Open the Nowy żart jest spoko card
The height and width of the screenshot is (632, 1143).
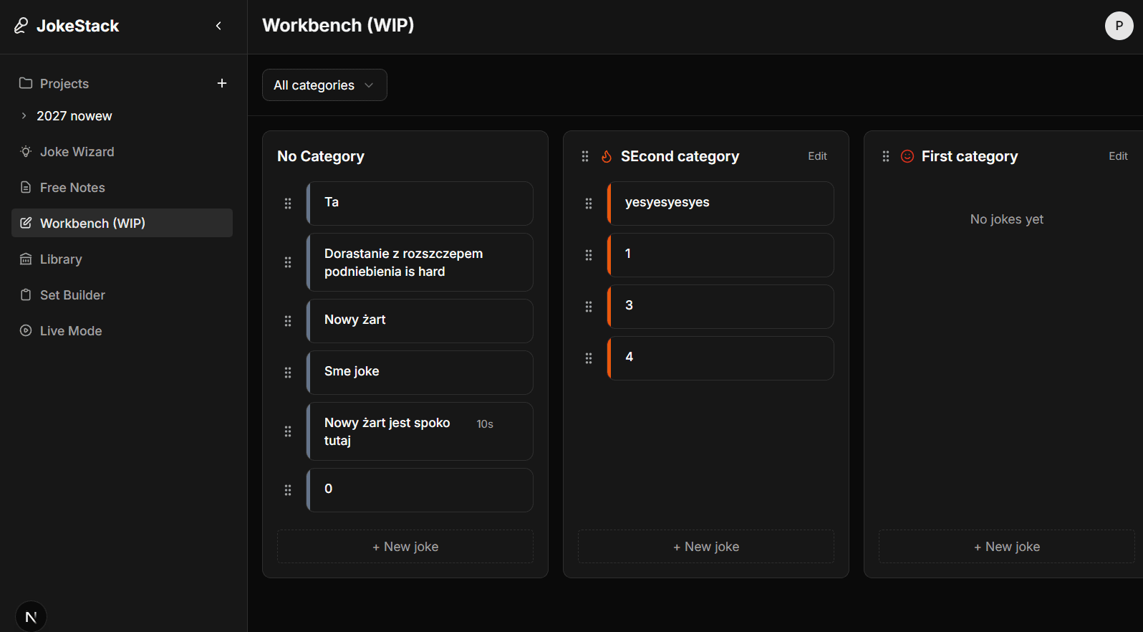[x=420, y=431]
